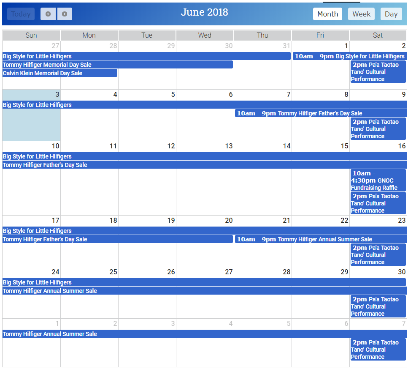Open 10am - 9pm Tommy Hilfiger Annual Summer Sale

pyautogui.click(x=321, y=239)
